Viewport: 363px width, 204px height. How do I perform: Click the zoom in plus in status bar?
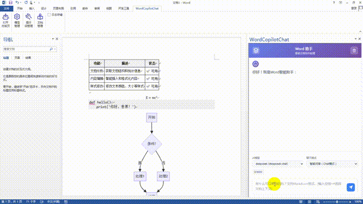tap(350, 202)
